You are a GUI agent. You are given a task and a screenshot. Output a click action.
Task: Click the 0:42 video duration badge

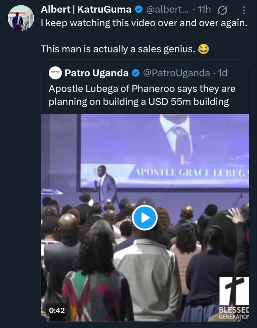click(x=57, y=310)
